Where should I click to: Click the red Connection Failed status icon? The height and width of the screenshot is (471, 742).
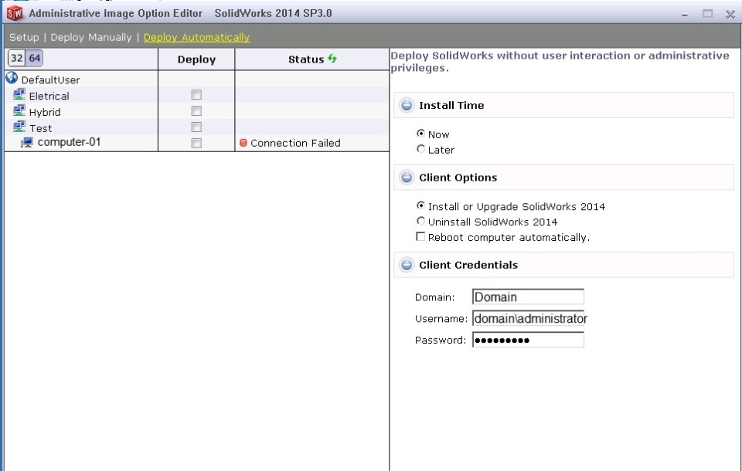(243, 143)
